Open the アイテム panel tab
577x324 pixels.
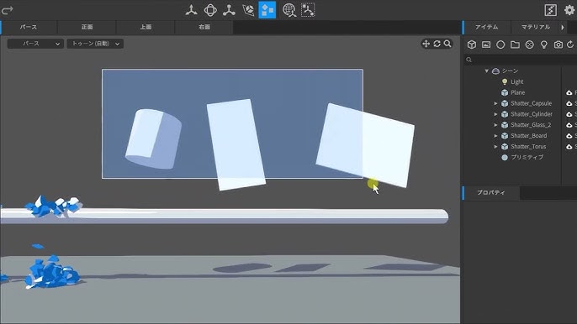tap(486, 27)
